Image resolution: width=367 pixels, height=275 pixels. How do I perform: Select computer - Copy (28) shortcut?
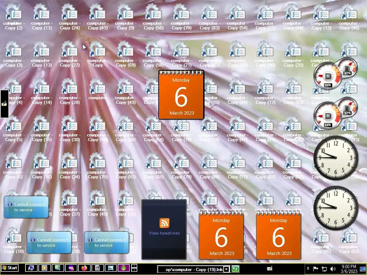[70, 92]
